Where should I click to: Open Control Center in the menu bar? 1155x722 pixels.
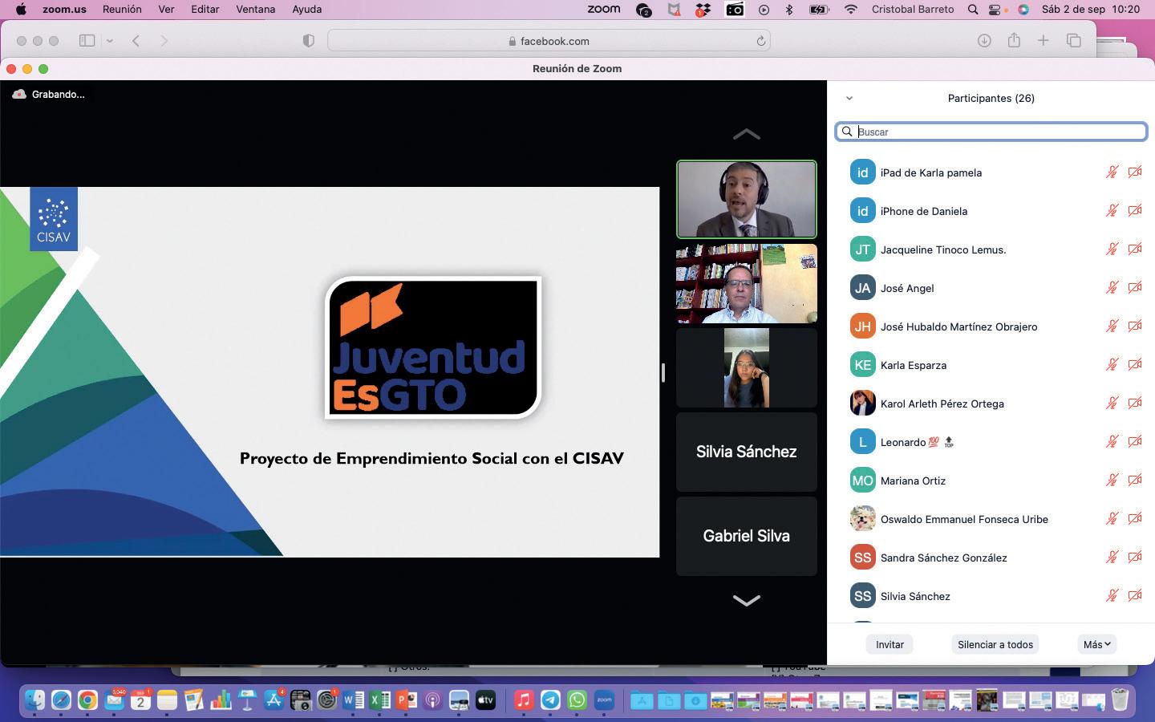click(995, 10)
